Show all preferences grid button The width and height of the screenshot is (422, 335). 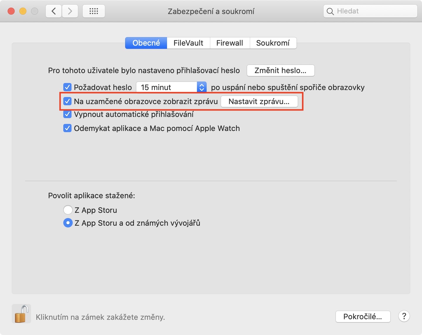click(x=94, y=11)
